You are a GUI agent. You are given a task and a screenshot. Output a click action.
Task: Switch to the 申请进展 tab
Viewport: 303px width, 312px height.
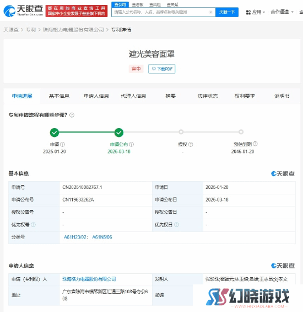[x=22, y=96]
